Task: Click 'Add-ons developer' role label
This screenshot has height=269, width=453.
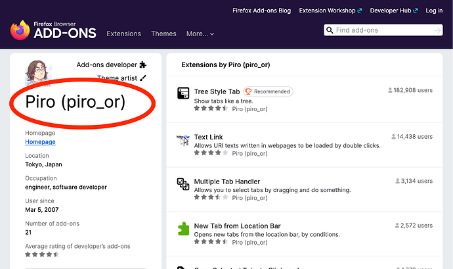Action: pos(106,65)
